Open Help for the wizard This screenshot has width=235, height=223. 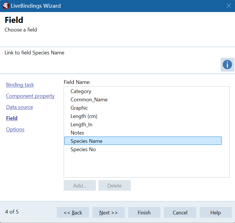point(216,212)
